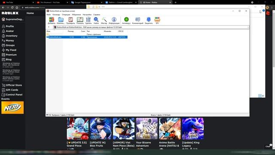
Task: Open Groups in the Roblox sidebar
Action: click(x=8, y=45)
